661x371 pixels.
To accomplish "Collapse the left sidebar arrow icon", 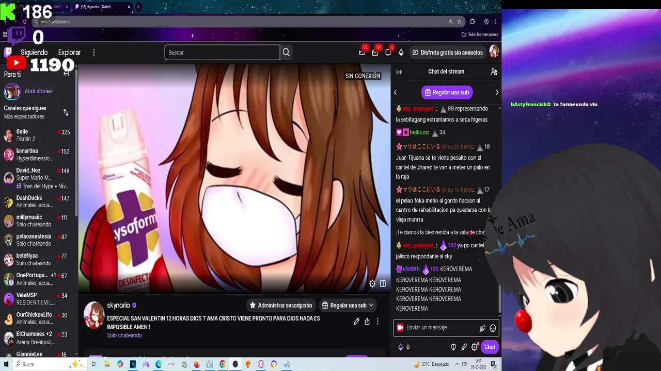I will (66, 74).
